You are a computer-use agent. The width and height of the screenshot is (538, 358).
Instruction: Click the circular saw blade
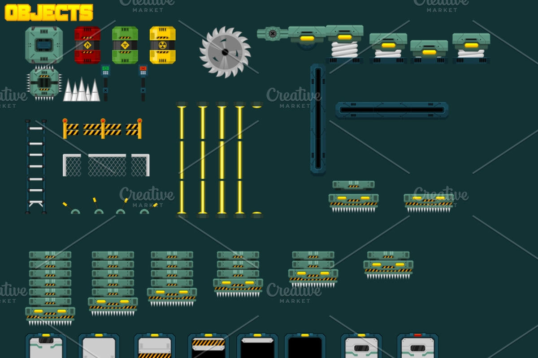[x=225, y=52]
